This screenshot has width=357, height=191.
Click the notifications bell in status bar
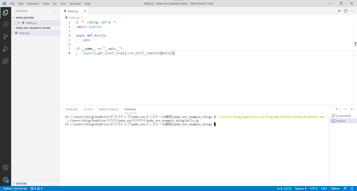[353, 188]
